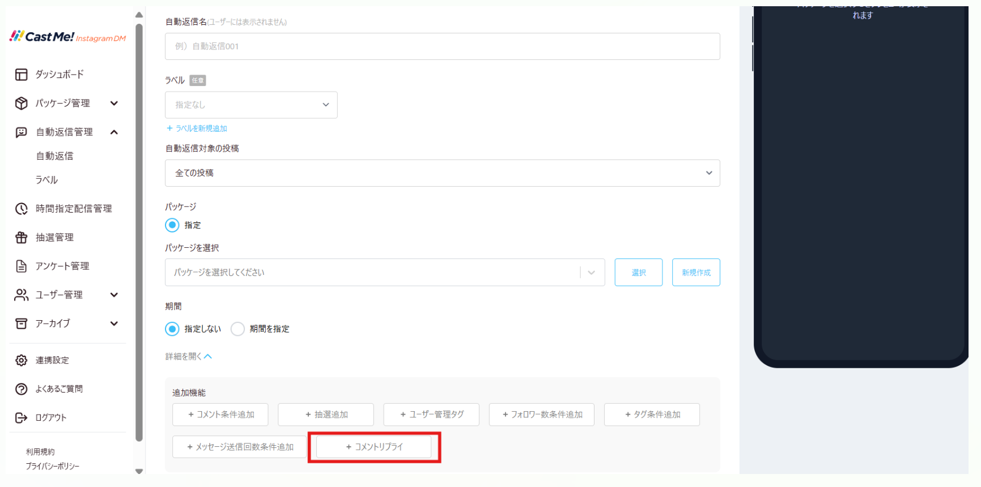The height and width of the screenshot is (487, 981).
Task: Click the question mark FAQ icon
Action: [x=22, y=389]
